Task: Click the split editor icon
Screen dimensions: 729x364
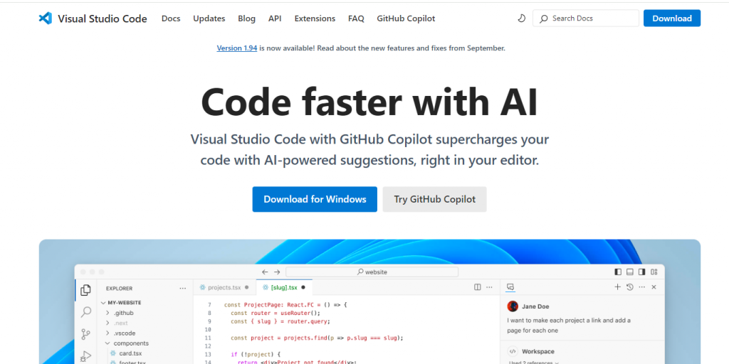Action: pyautogui.click(x=478, y=287)
